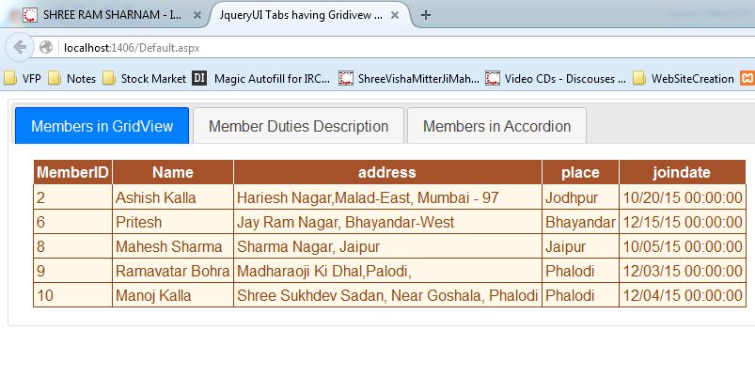Open ShreeVishaMitterJiMah bookmark
Image resolution: width=755 pixels, height=377 pixels.
coord(412,79)
